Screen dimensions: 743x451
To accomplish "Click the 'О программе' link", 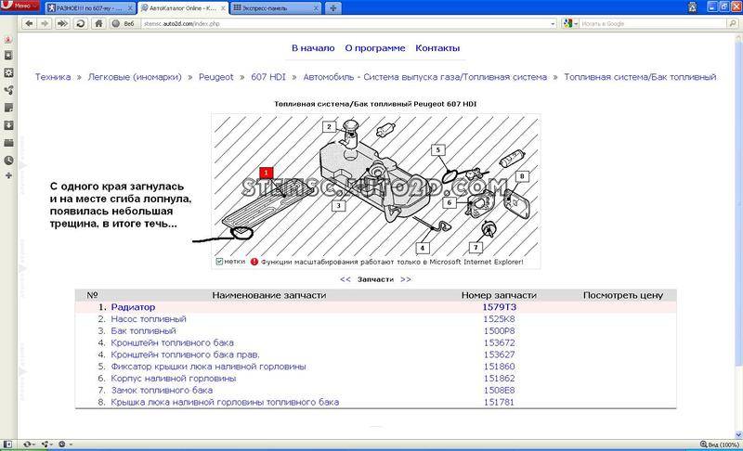I will click(x=374, y=48).
